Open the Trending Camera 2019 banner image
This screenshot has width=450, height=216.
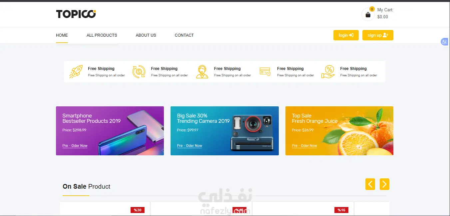click(225, 131)
